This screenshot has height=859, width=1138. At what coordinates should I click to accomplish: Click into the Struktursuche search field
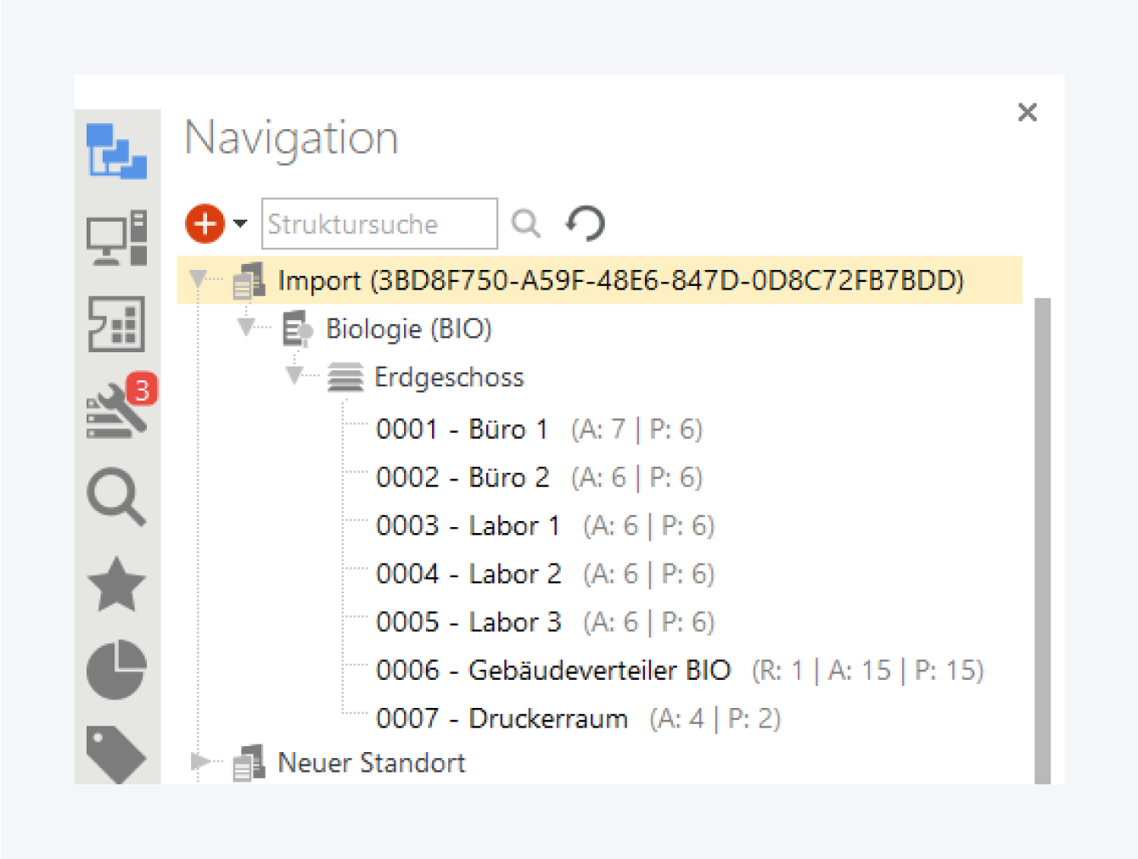click(378, 224)
